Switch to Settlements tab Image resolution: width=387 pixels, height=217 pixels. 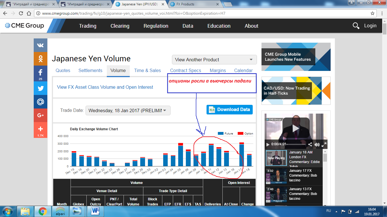[90, 71]
